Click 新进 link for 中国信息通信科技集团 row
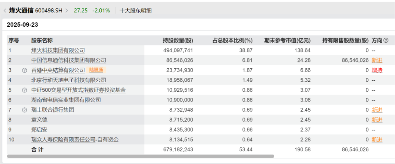The image size is (395, 164). (x=377, y=60)
